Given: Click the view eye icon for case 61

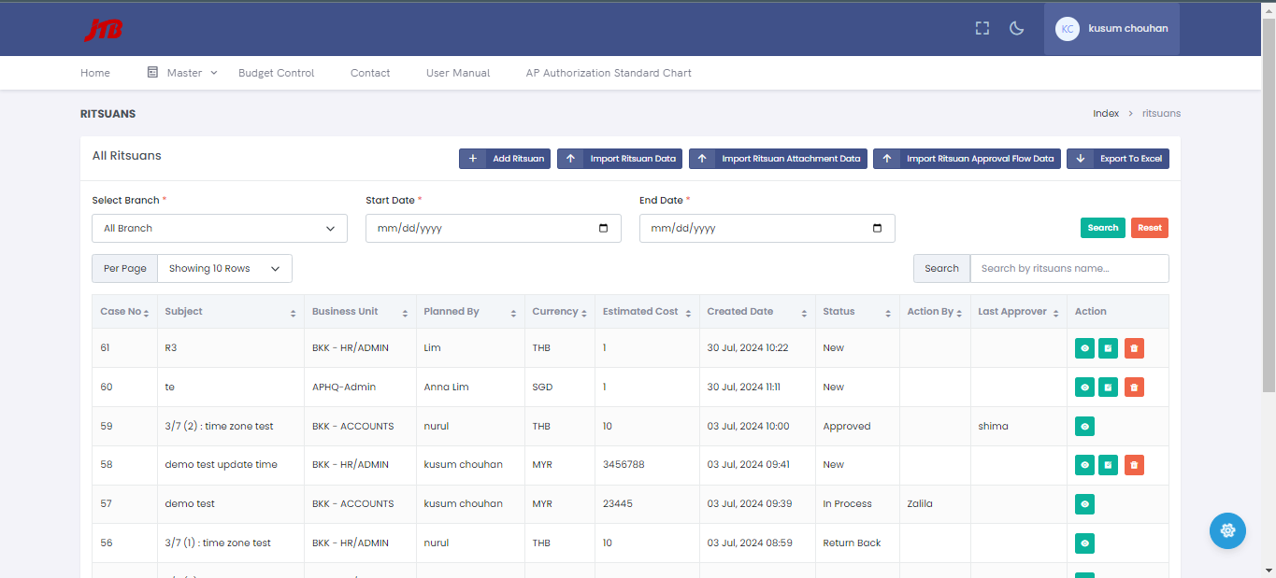Looking at the screenshot, I should click(1084, 348).
